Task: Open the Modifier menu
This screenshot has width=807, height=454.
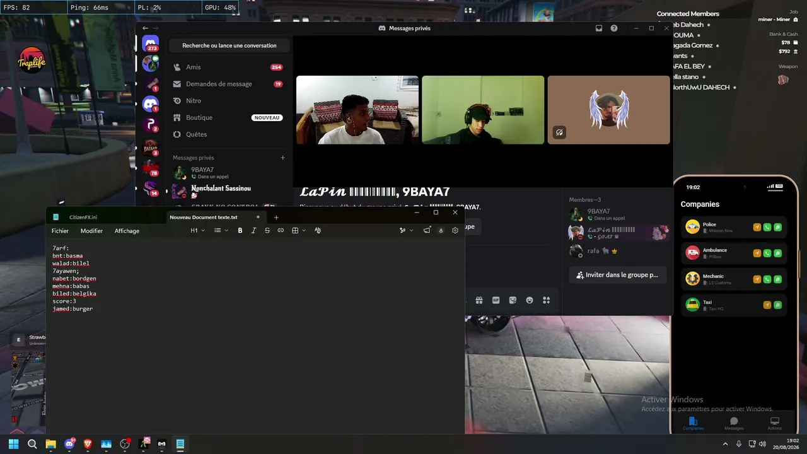Action: [x=91, y=231]
